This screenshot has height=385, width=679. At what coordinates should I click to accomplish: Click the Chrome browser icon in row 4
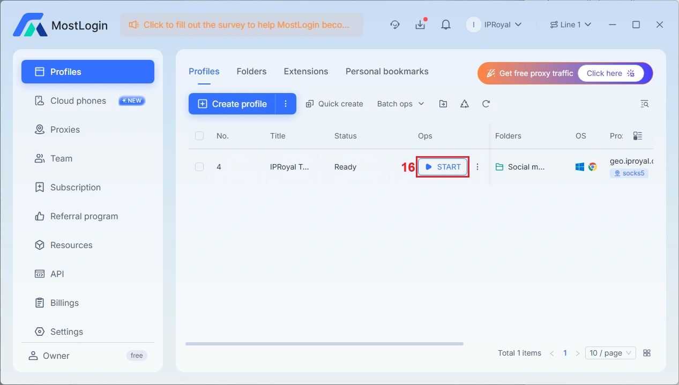[593, 167]
